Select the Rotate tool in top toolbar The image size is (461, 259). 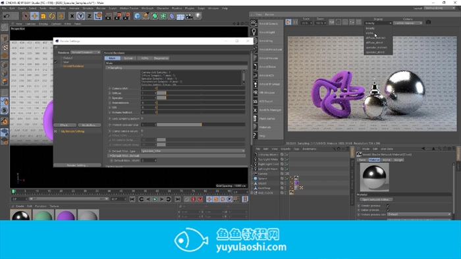point(52,16)
